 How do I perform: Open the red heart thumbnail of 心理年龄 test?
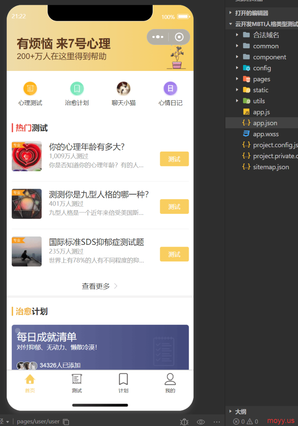coord(27,156)
